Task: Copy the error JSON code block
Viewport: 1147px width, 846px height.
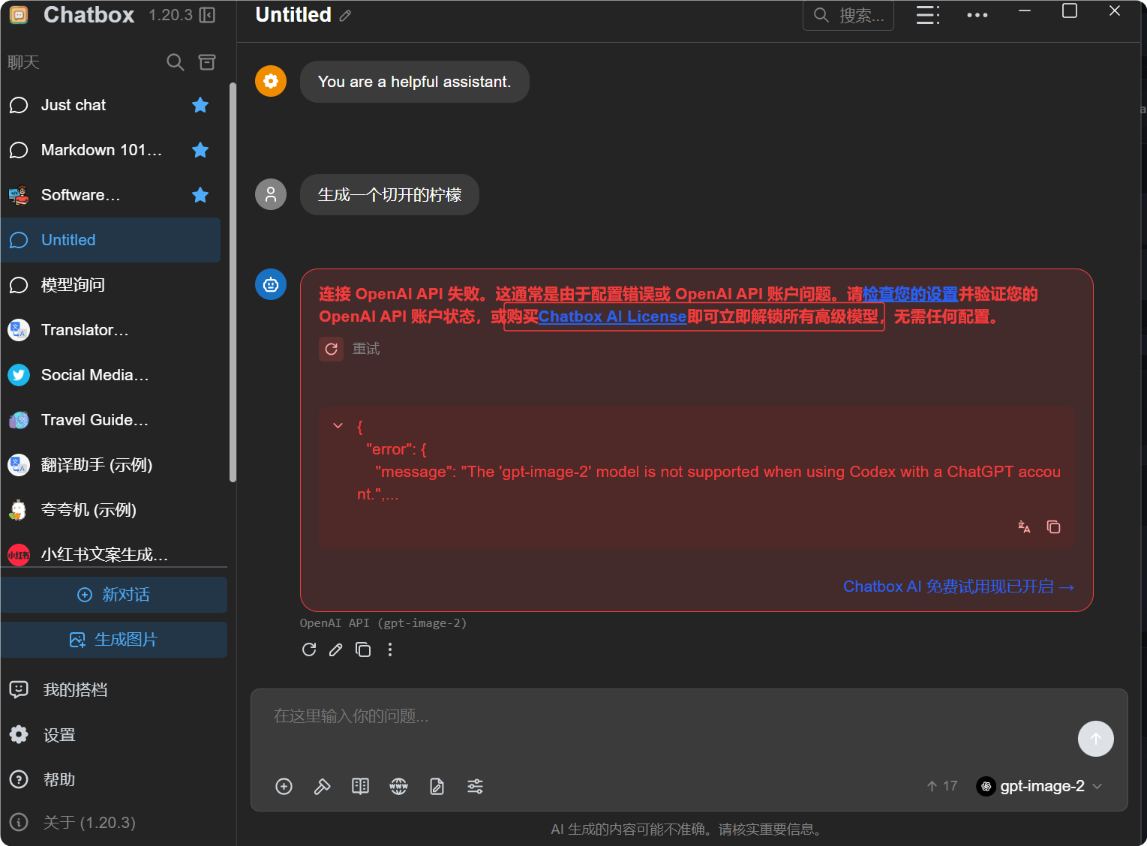Action: tap(1053, 526)
